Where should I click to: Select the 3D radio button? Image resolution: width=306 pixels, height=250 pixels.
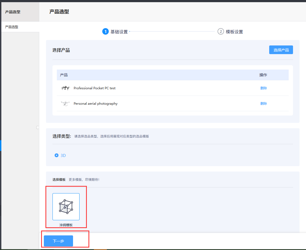coord(56,155)
